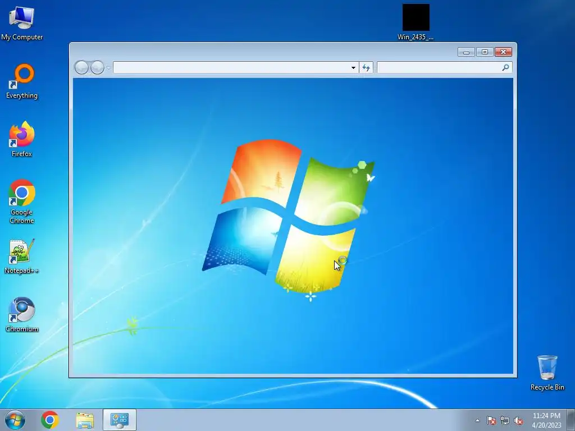Open the Action Center flag icon

[491, 420]
